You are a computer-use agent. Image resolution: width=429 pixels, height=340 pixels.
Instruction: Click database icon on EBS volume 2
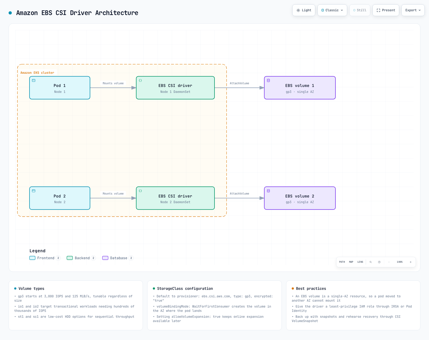pyautogui.click(x=268, y=191)
